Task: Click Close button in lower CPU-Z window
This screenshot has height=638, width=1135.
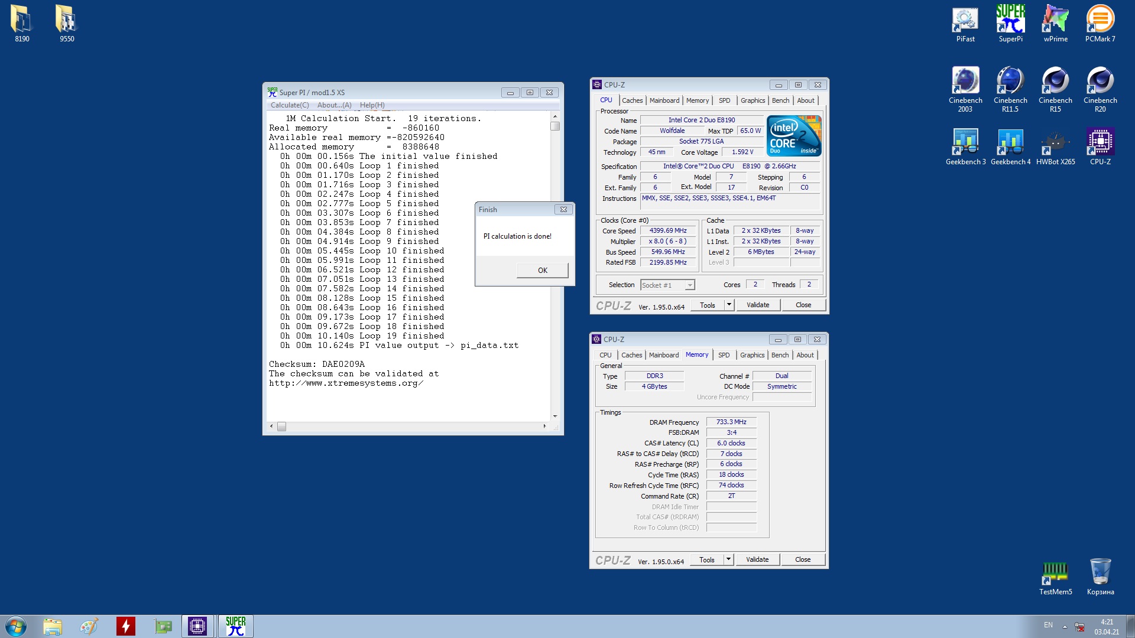Action: coord(803,559)
